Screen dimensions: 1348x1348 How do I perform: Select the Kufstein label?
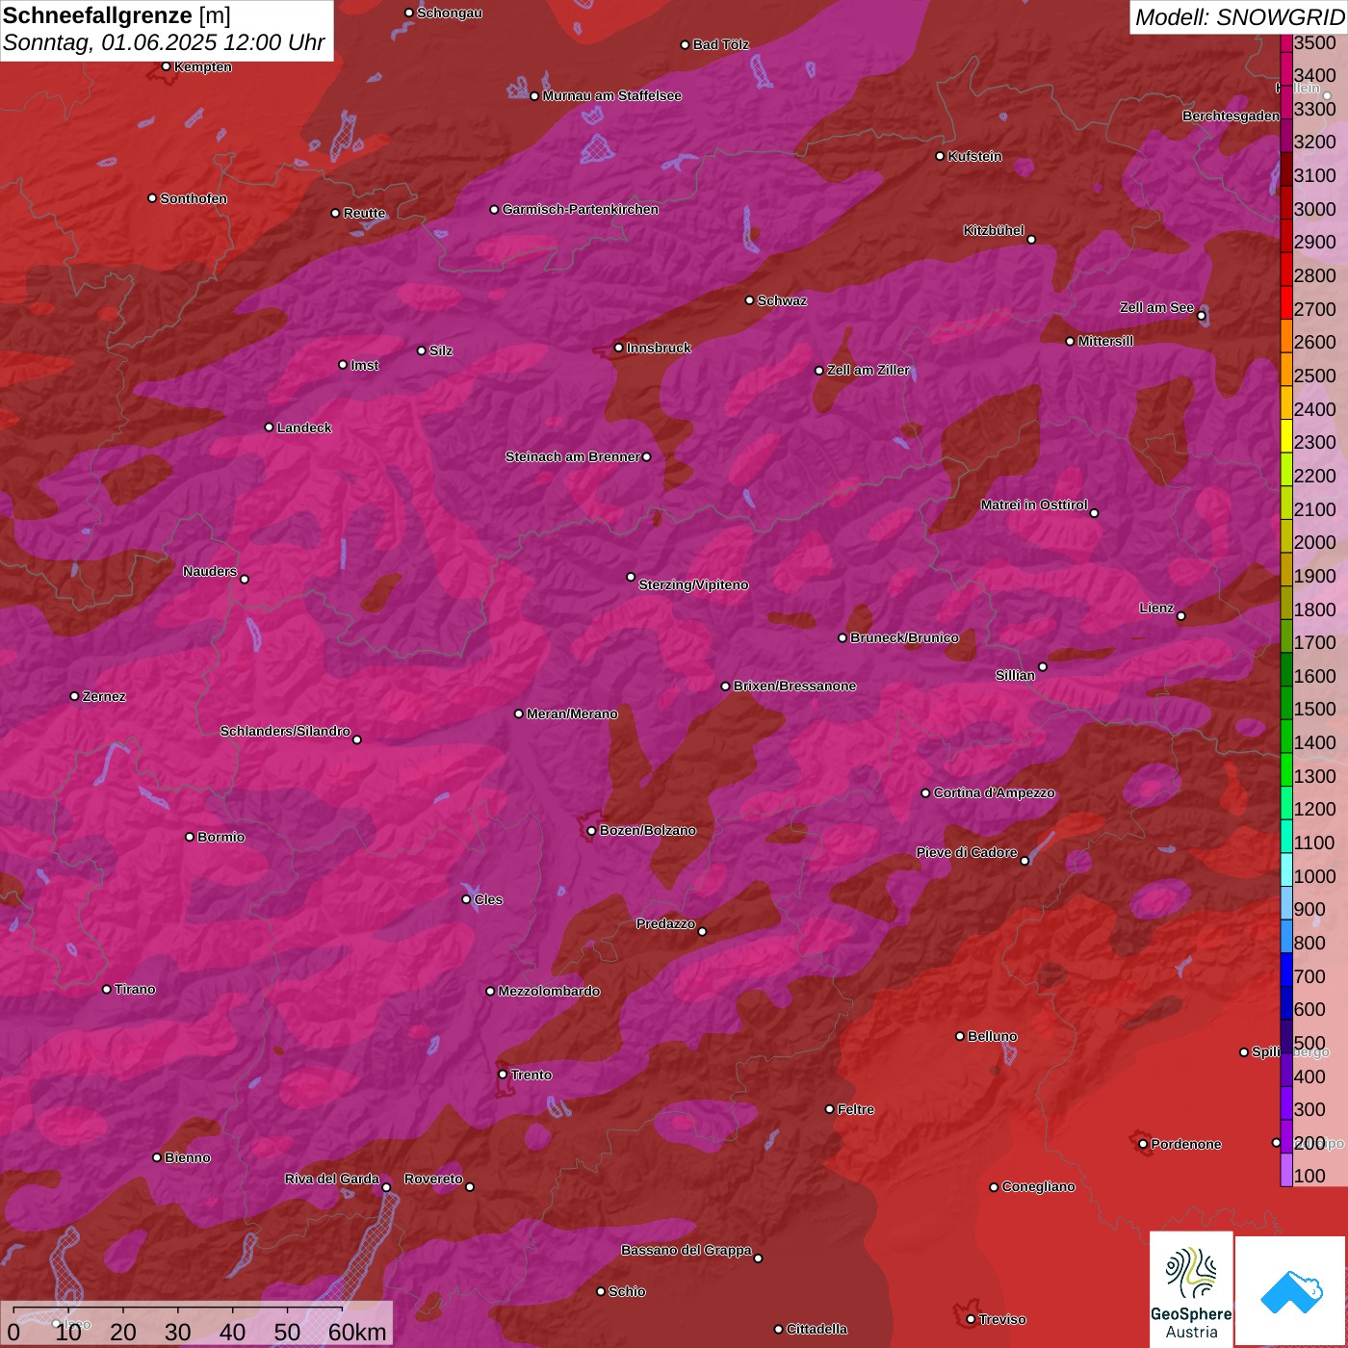(974, 156)
